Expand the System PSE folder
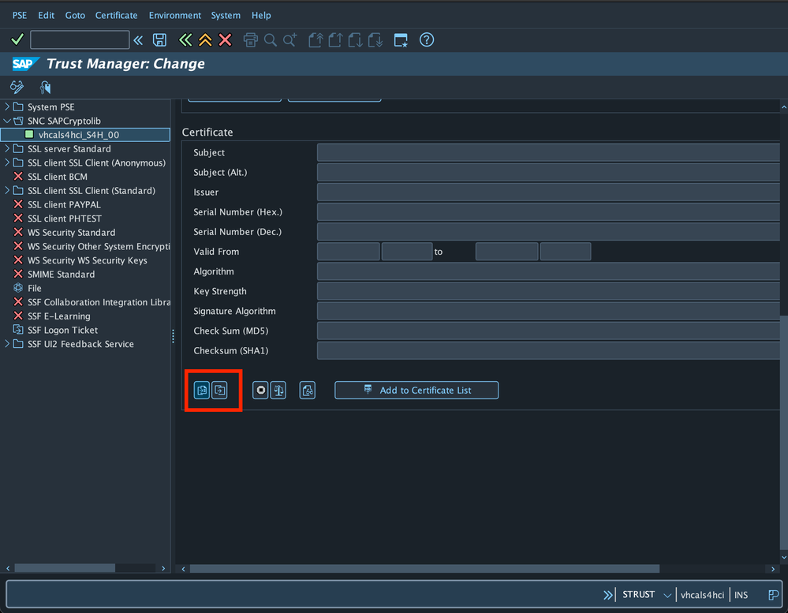 point(7,107)
